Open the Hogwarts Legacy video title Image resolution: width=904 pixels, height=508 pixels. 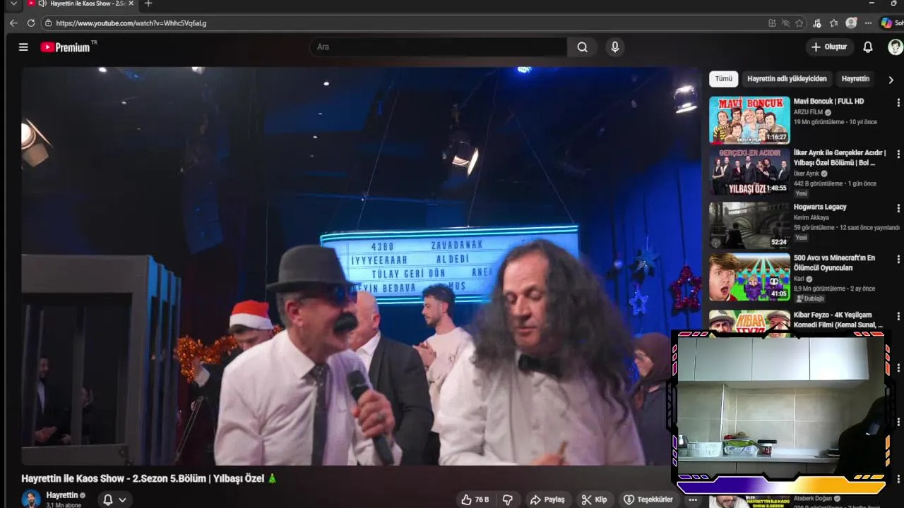(820, 207)
